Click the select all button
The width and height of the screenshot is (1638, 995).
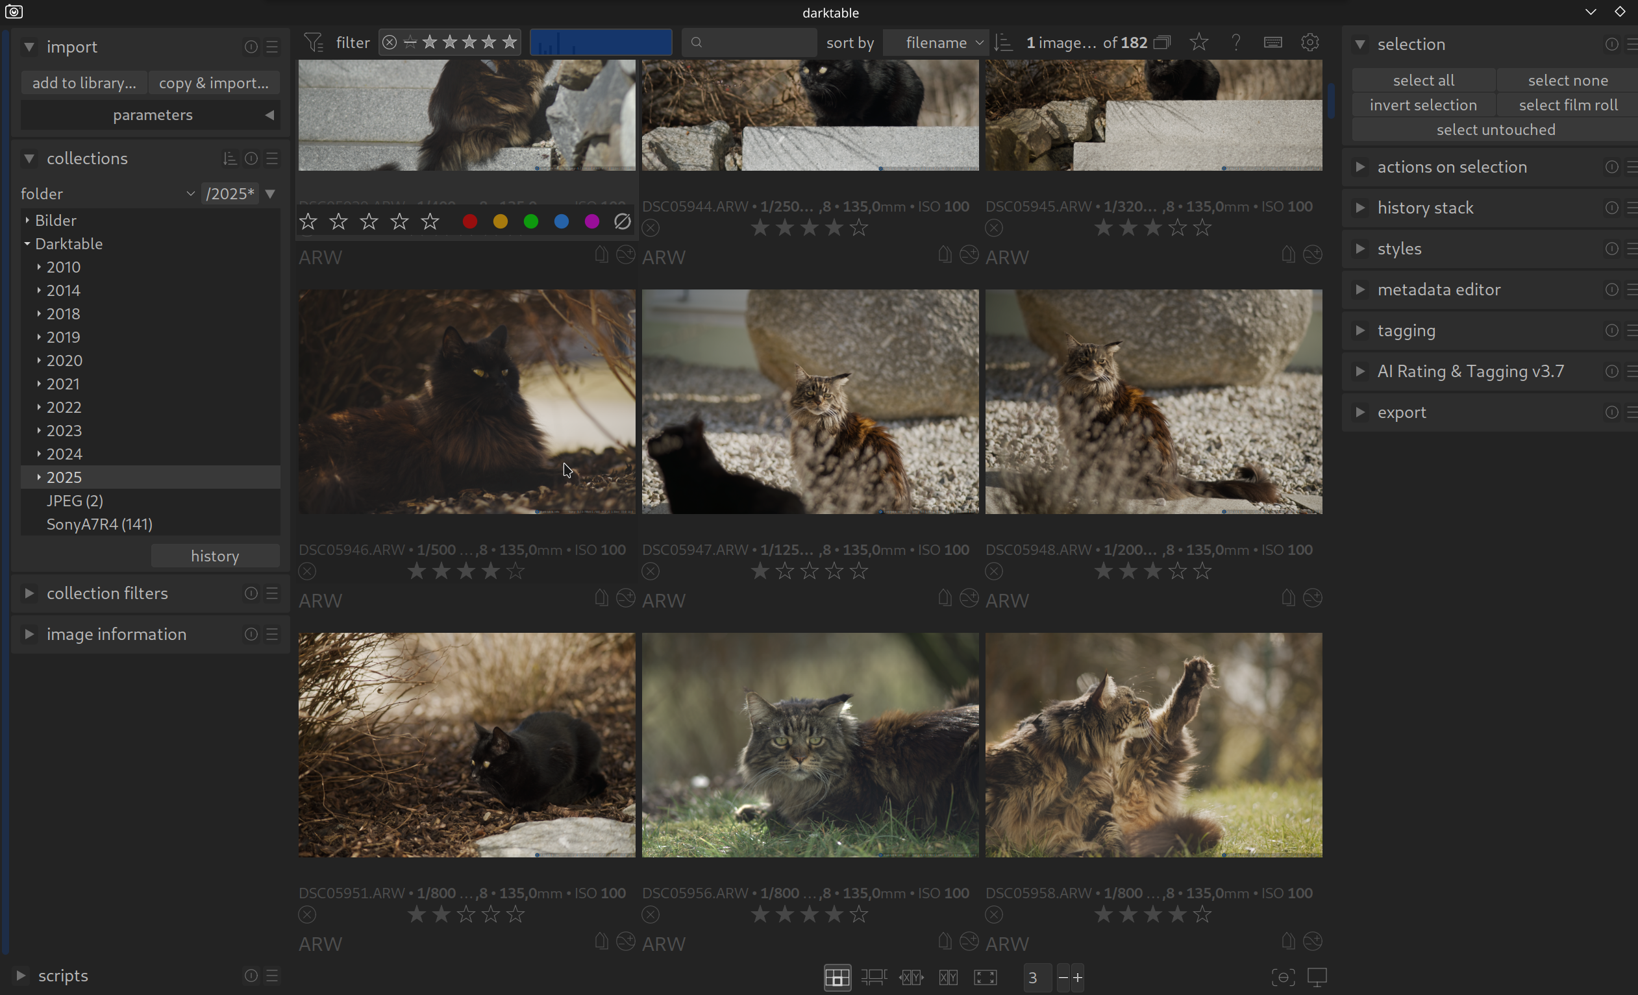point(1423,80)
